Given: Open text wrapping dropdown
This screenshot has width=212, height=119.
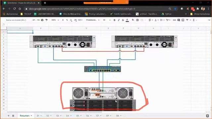Looking at the screenshot, I should coord(162,20).
